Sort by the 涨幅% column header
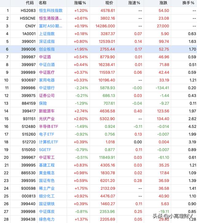Screen dimensions: 197x223 click(80, 3)
